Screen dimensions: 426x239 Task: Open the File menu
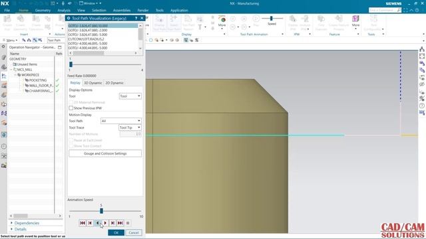7,11
